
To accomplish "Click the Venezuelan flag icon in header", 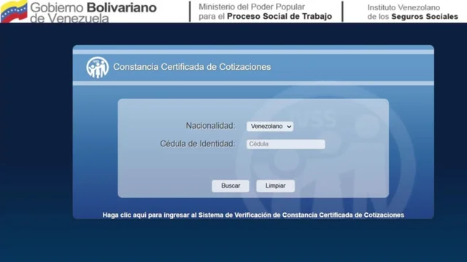I will (14, 12).
